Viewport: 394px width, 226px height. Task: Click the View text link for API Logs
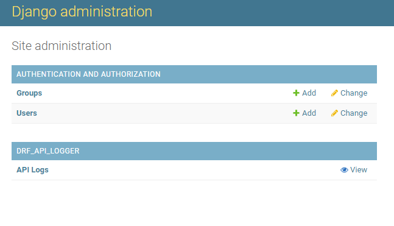(x=359, y=170)
